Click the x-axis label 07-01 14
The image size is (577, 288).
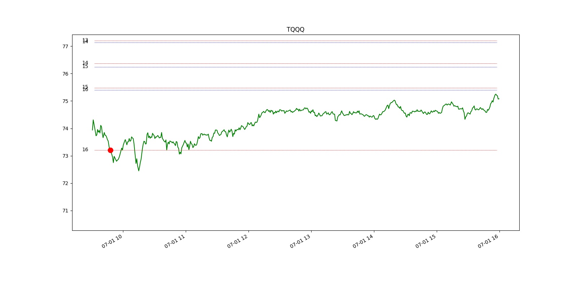(363, 241)
